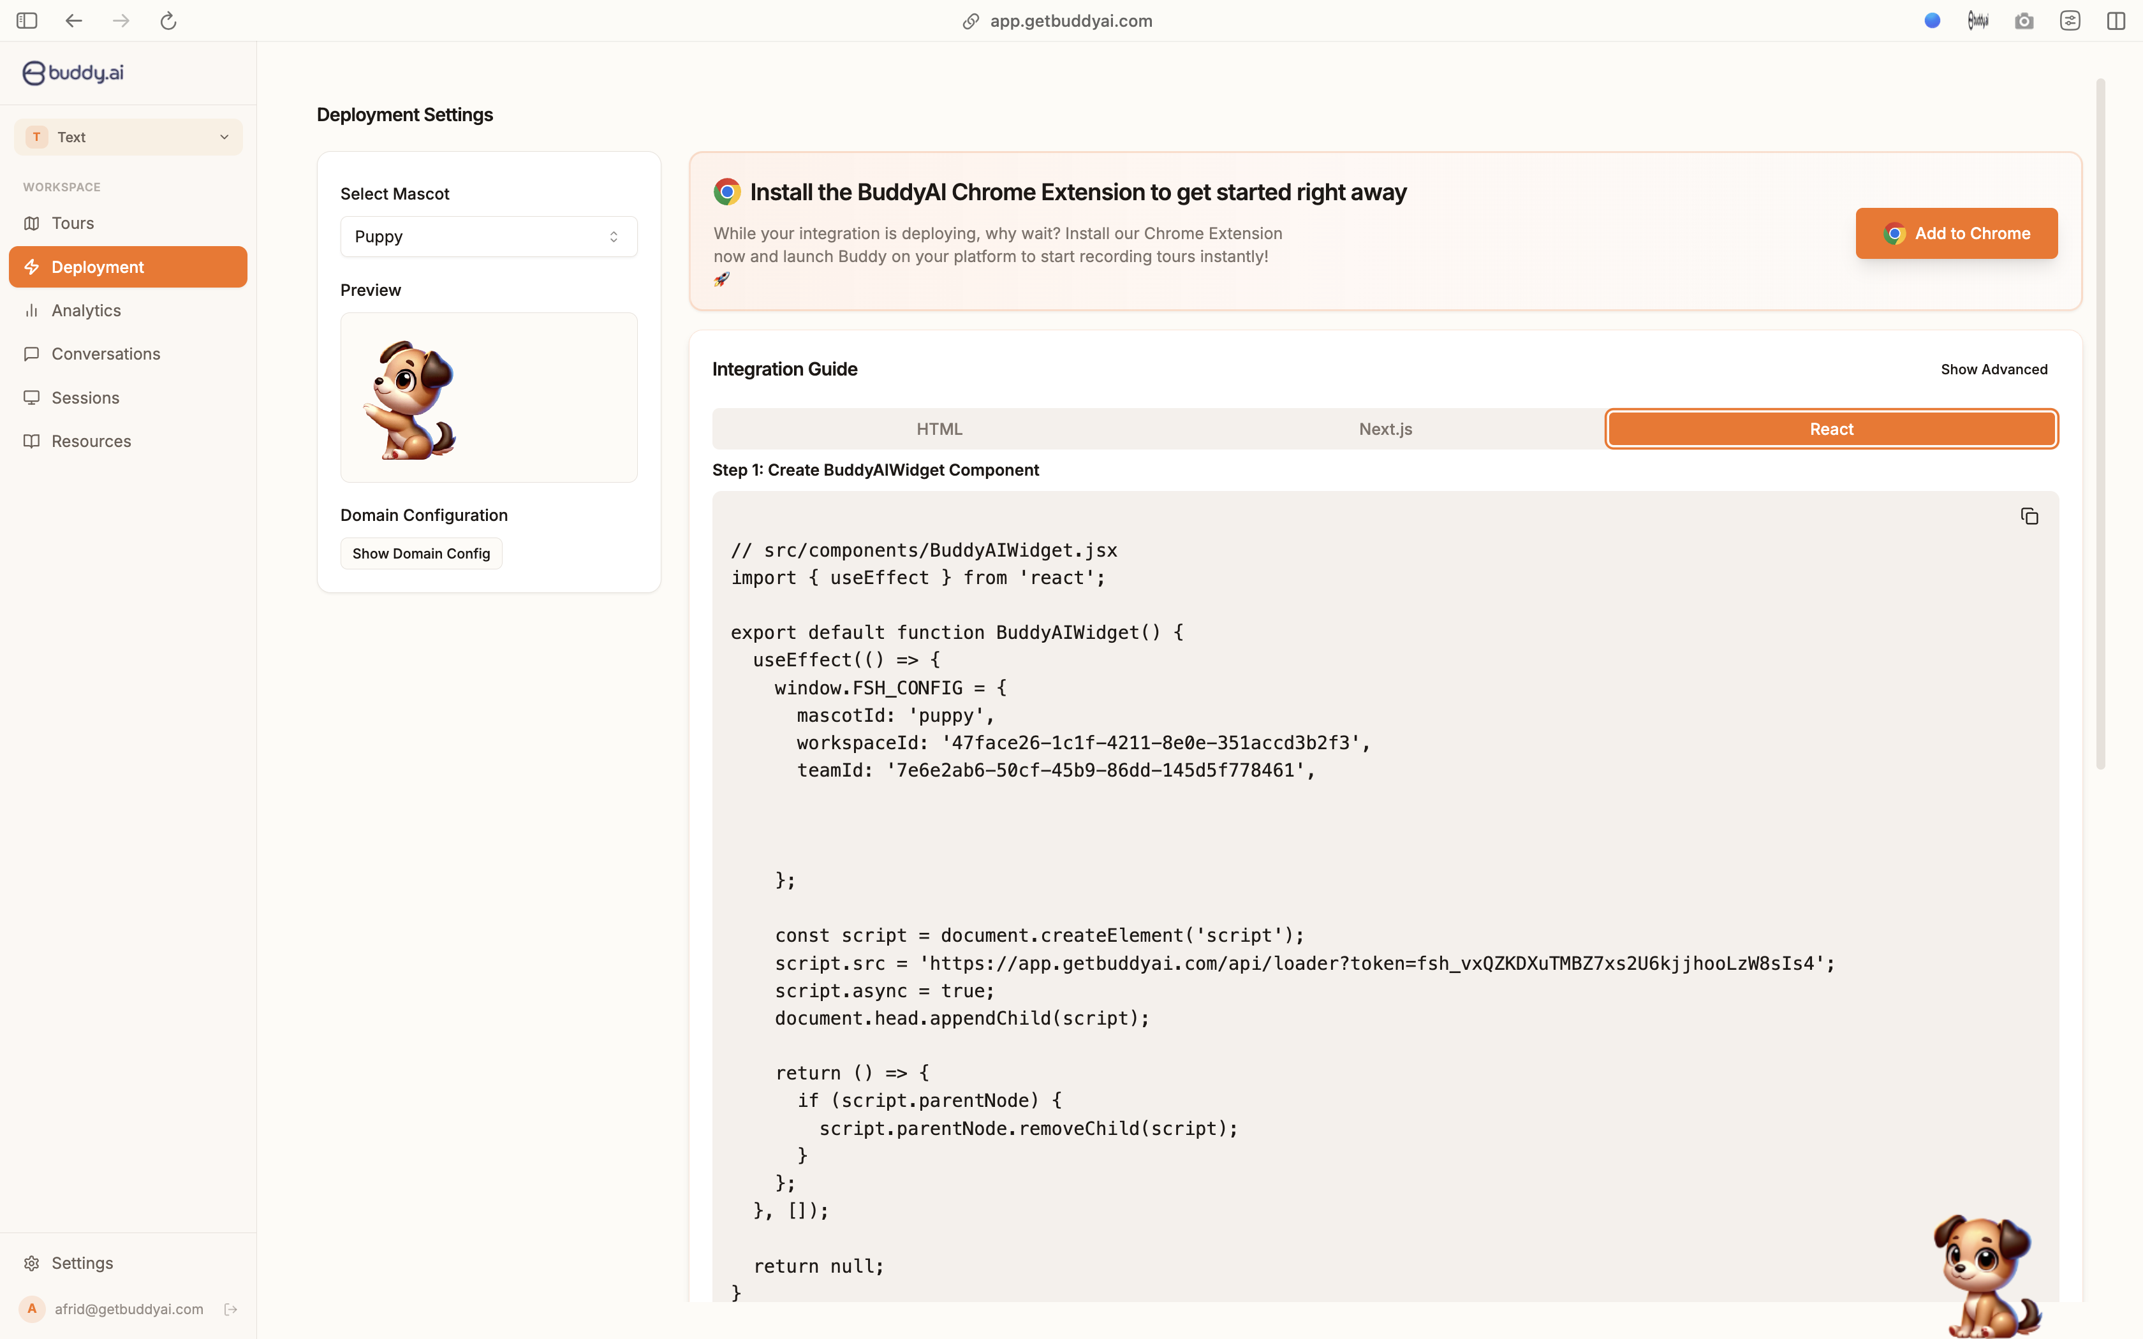Click the Add to Chrome button
The image size is (2143, 1339).
(1957, 233)
